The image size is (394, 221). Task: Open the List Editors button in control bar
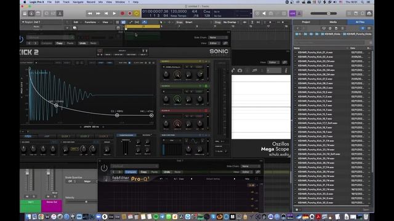point(349,14)
